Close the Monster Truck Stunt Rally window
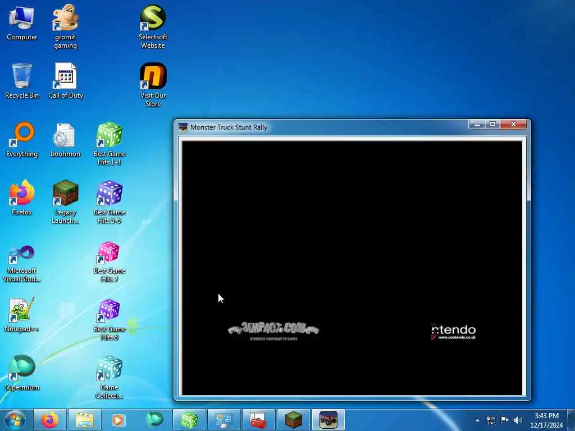575x431 pixels. pyautogui.click(x=513, y=125)
